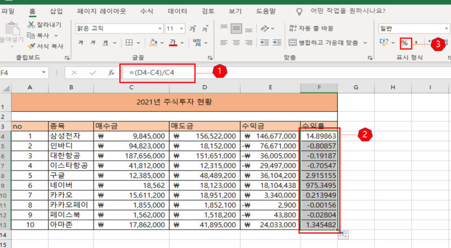Apply the red font color 가 button
The height and width of the screenshot is (248, 451).
pyautogui.click(x=173, y=43)
